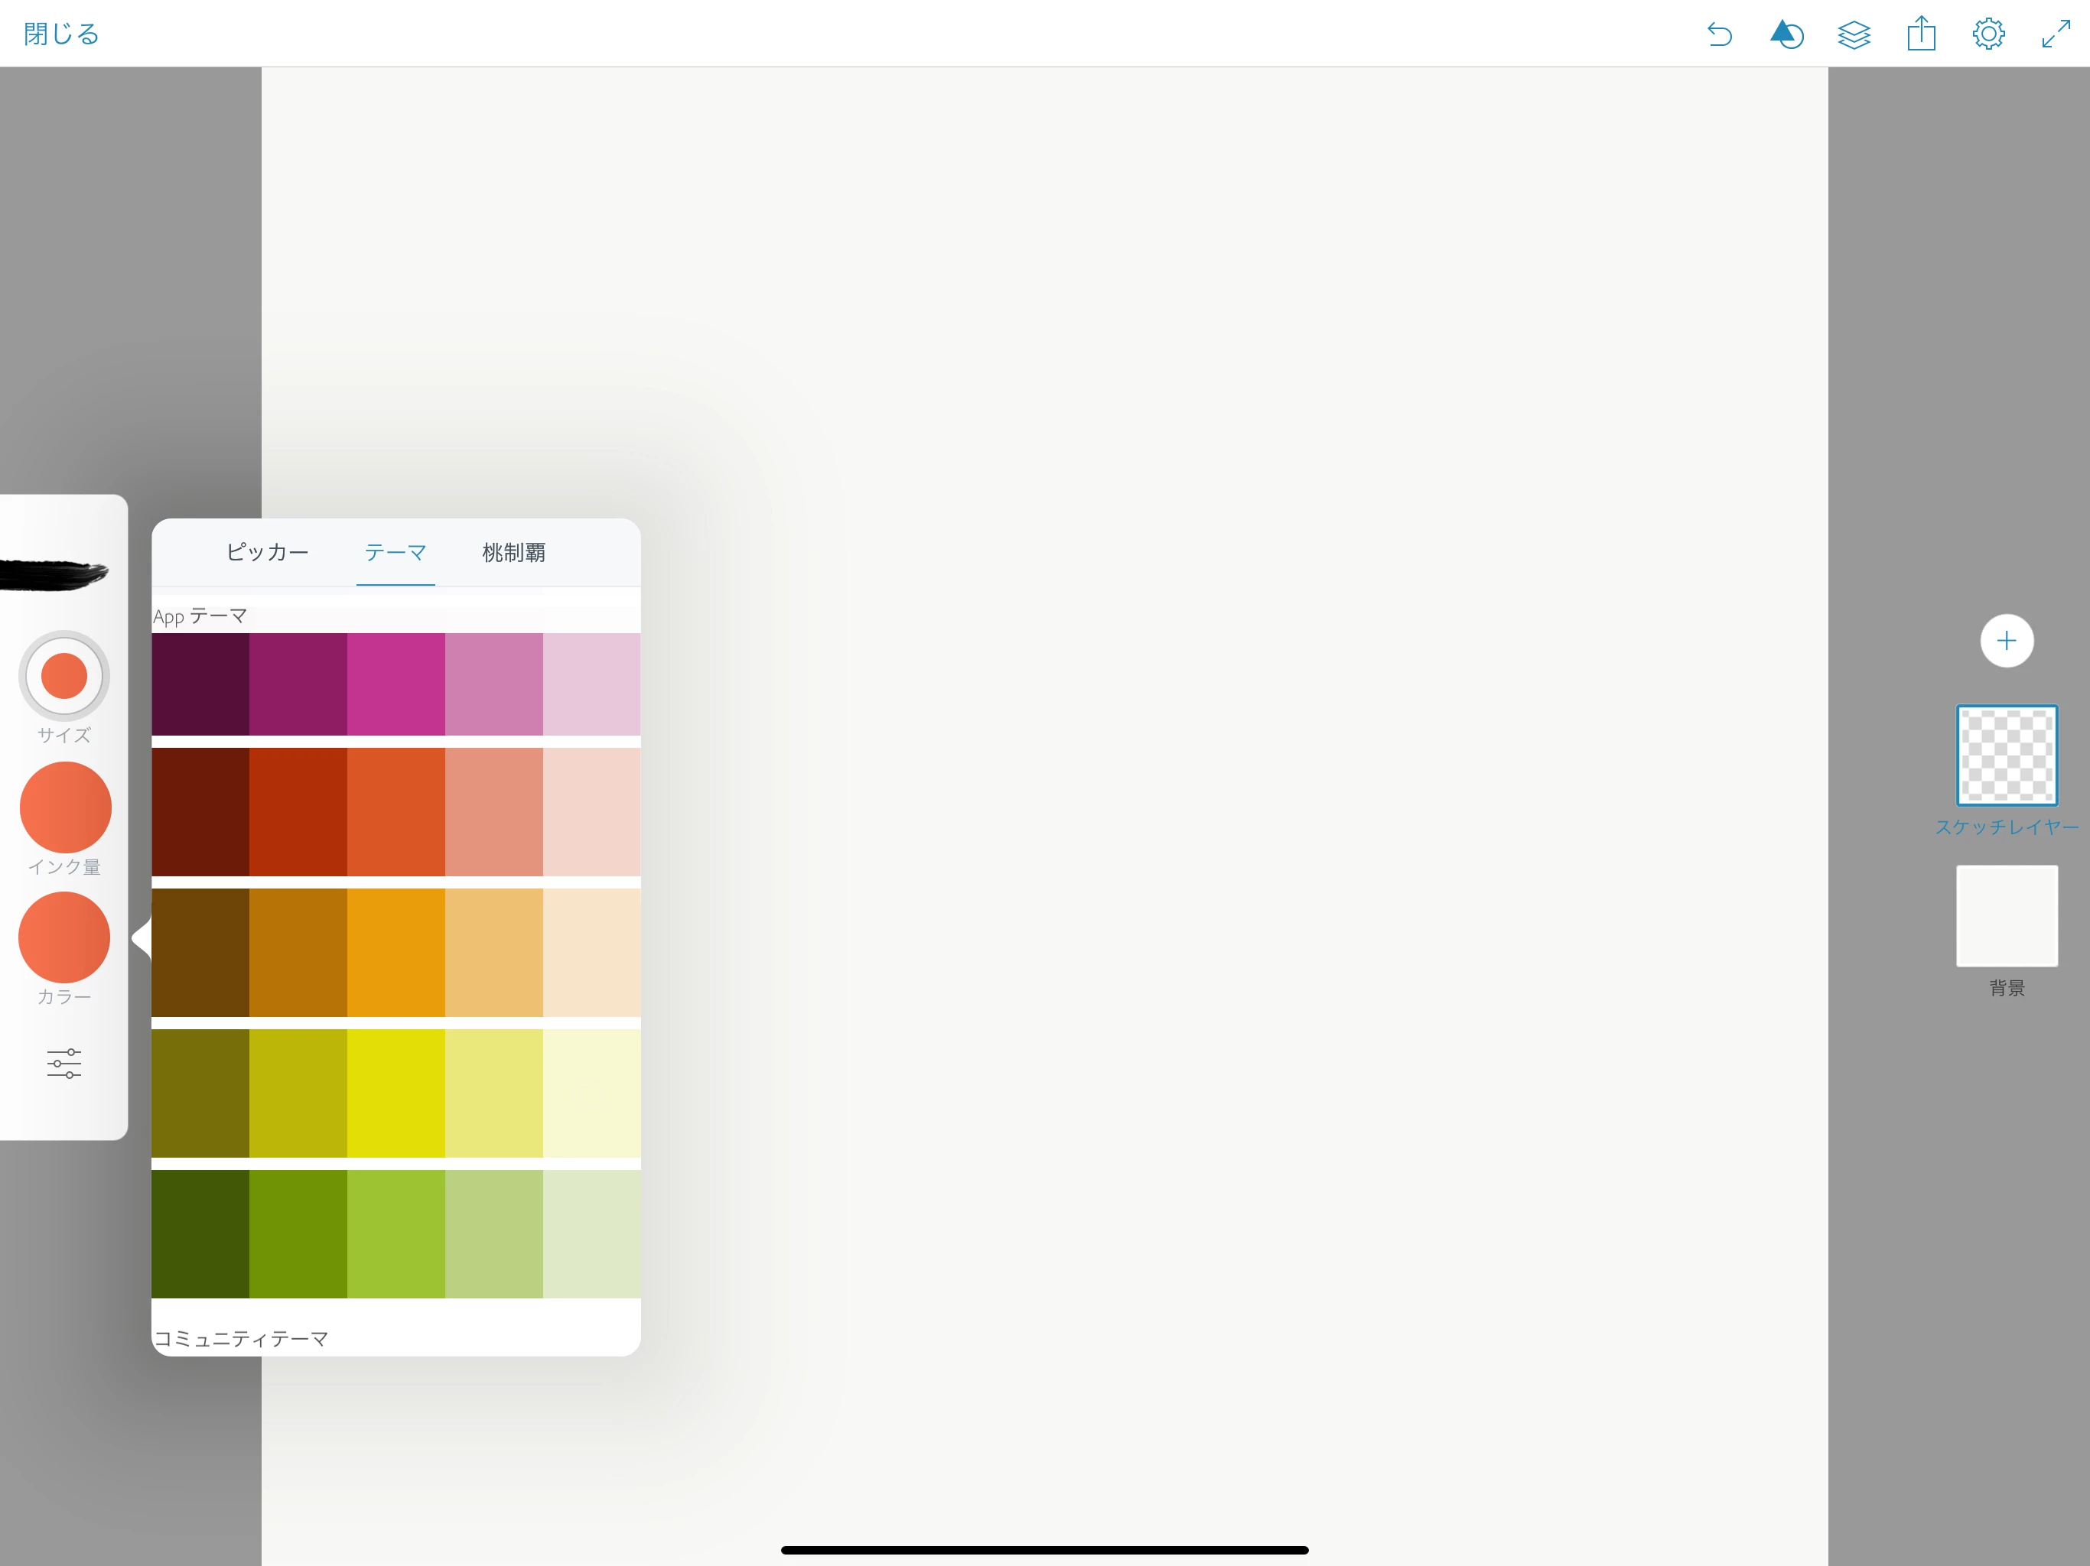Open the settings gear icon

click(x=1988, y=34)
